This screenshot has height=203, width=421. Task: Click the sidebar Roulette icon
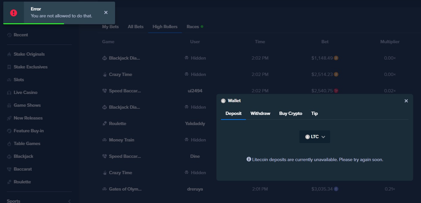coord(9,182)
